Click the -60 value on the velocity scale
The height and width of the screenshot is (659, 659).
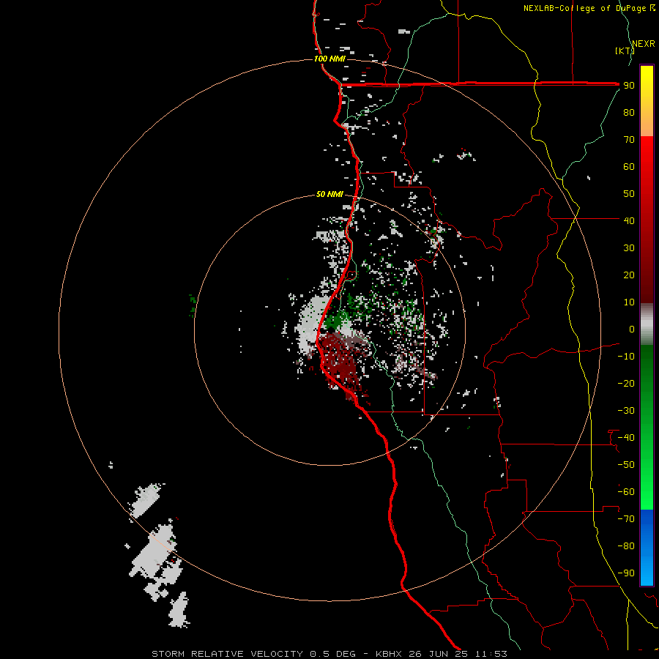coord(626,492)
